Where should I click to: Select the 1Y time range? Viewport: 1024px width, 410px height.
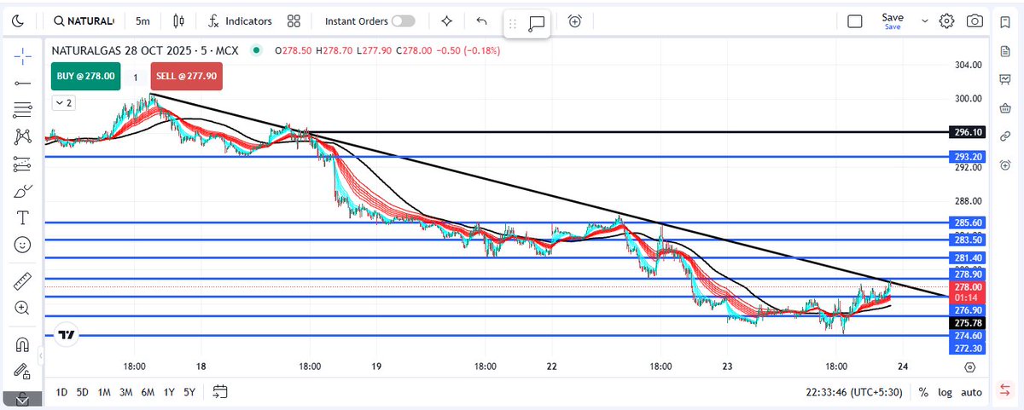pyautogui.click(x=169, y=392)
